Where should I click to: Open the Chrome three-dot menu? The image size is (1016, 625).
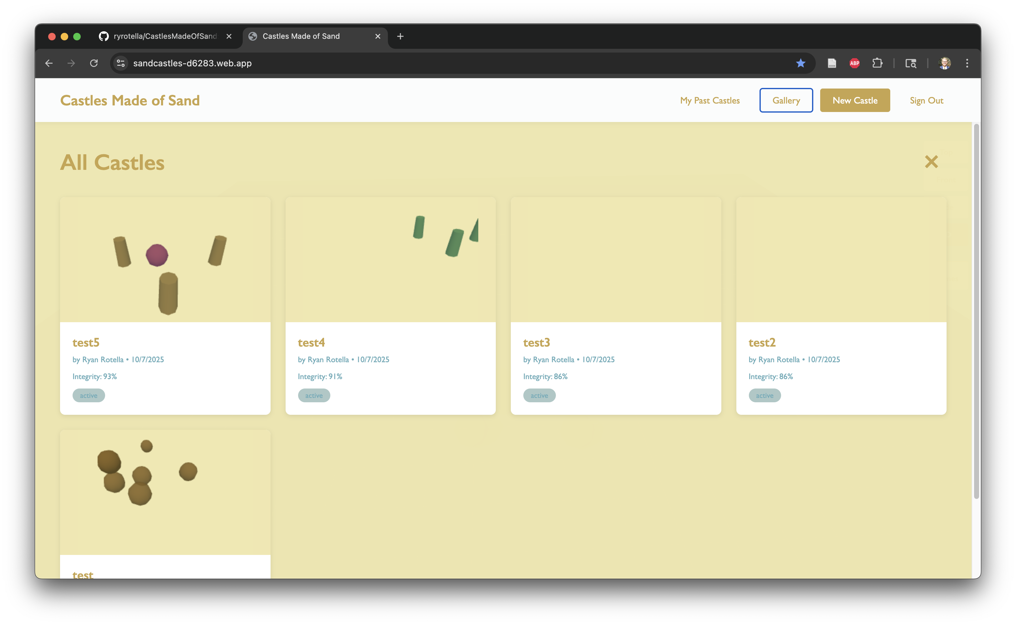(x=967, y=63)
